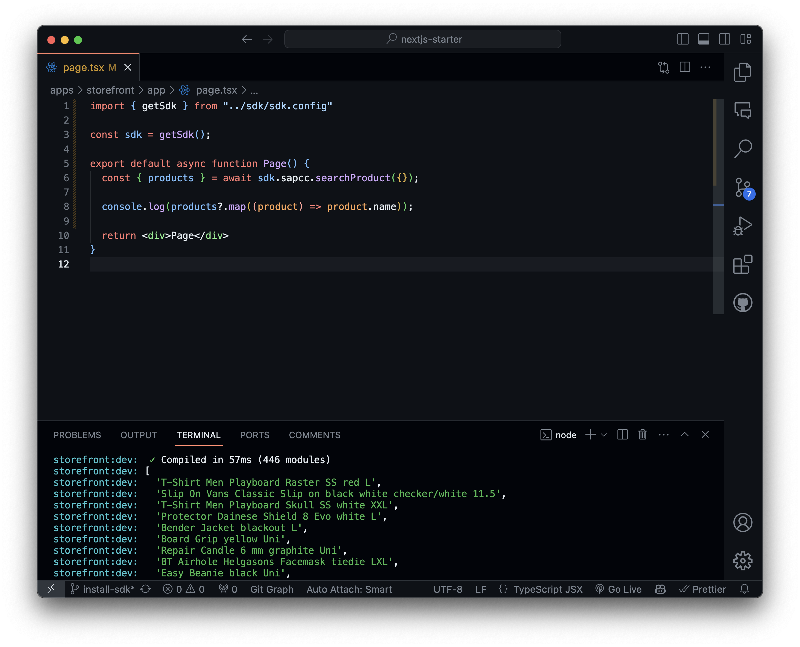The image size is (800, 647).
Task: Click the open changes compare icon
Action: [x=664, y=67]
